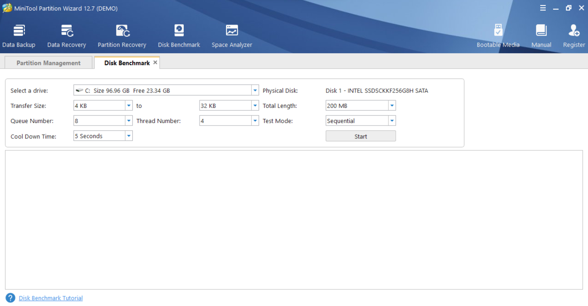This screenshot has height=306, width=588.
Task: Expand the Total Length dropdown
Action: [x=392, y=105]
